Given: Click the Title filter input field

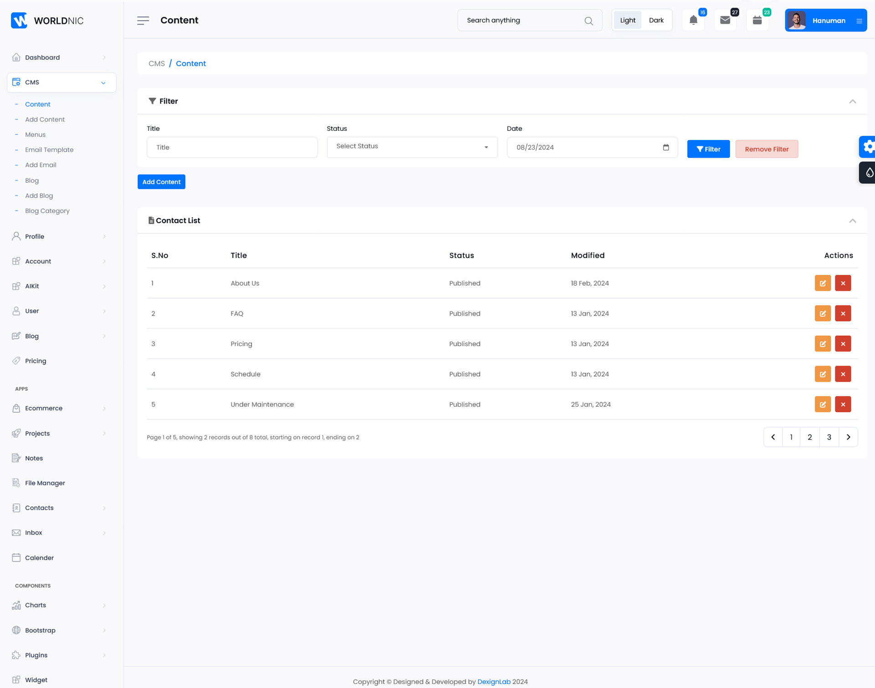Looking at the screenshot, I should (232, 147).
